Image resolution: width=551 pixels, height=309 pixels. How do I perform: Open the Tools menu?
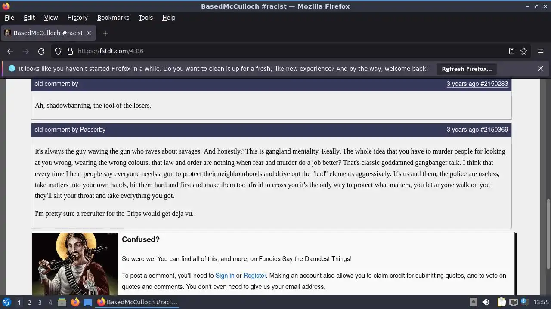(x=145, y=18)
